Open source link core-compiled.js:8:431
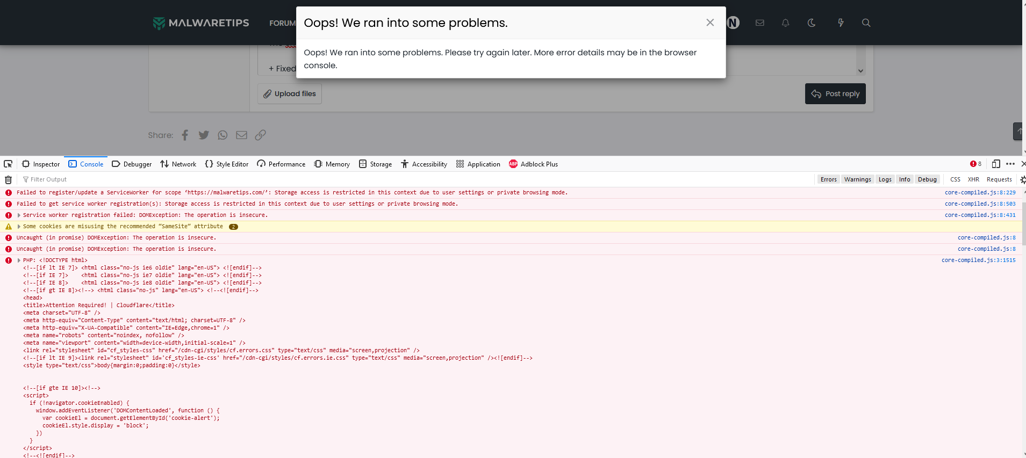Viewport: 1026px width, 458px height. 980,215
